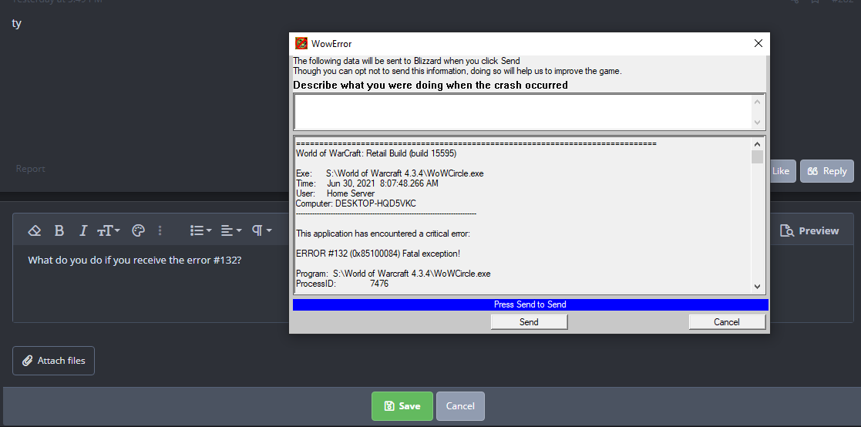This screenshot has width=861, height=427.
Task: Click 'World of WarCraft: Retail Build' line
Action: pos(376,153)
